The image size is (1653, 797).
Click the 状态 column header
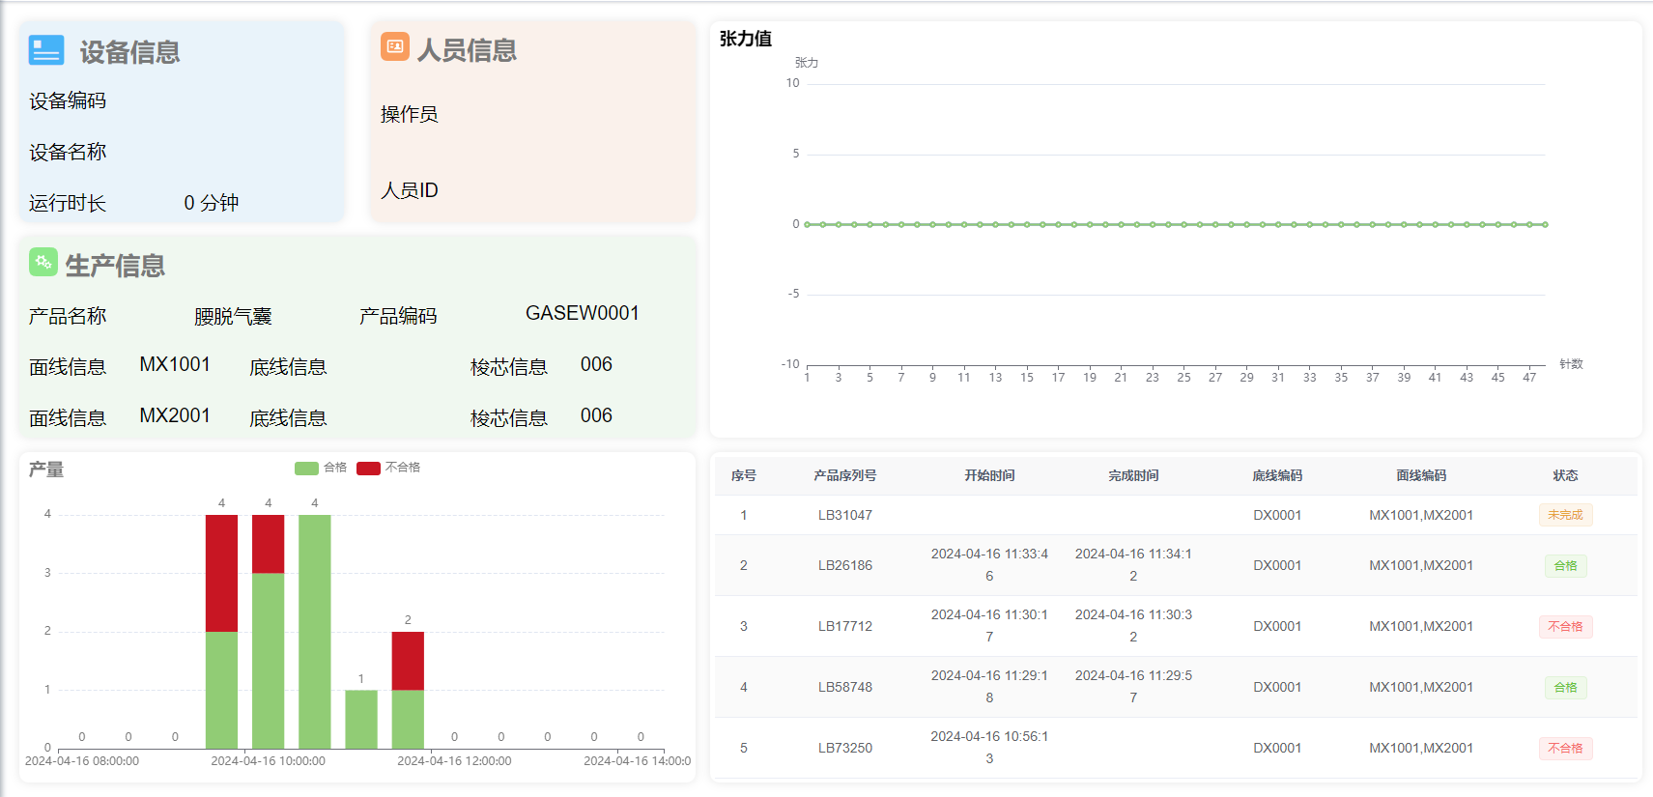point(1565,475)
